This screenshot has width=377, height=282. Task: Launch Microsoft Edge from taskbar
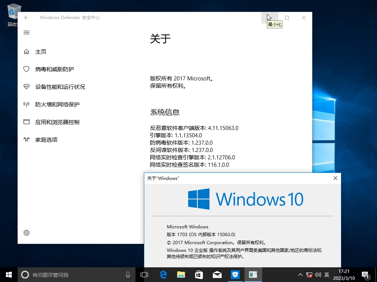pyautogui.click(x=163, y=275)
